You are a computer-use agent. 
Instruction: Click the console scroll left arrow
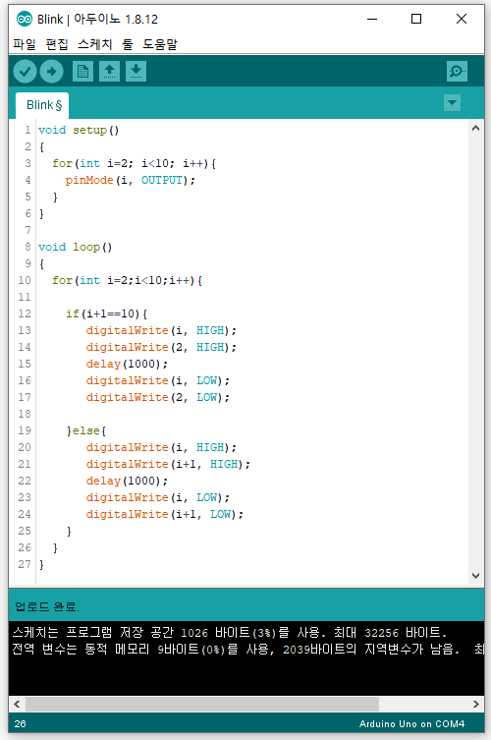pyautogui.click(x=17, y=705)
